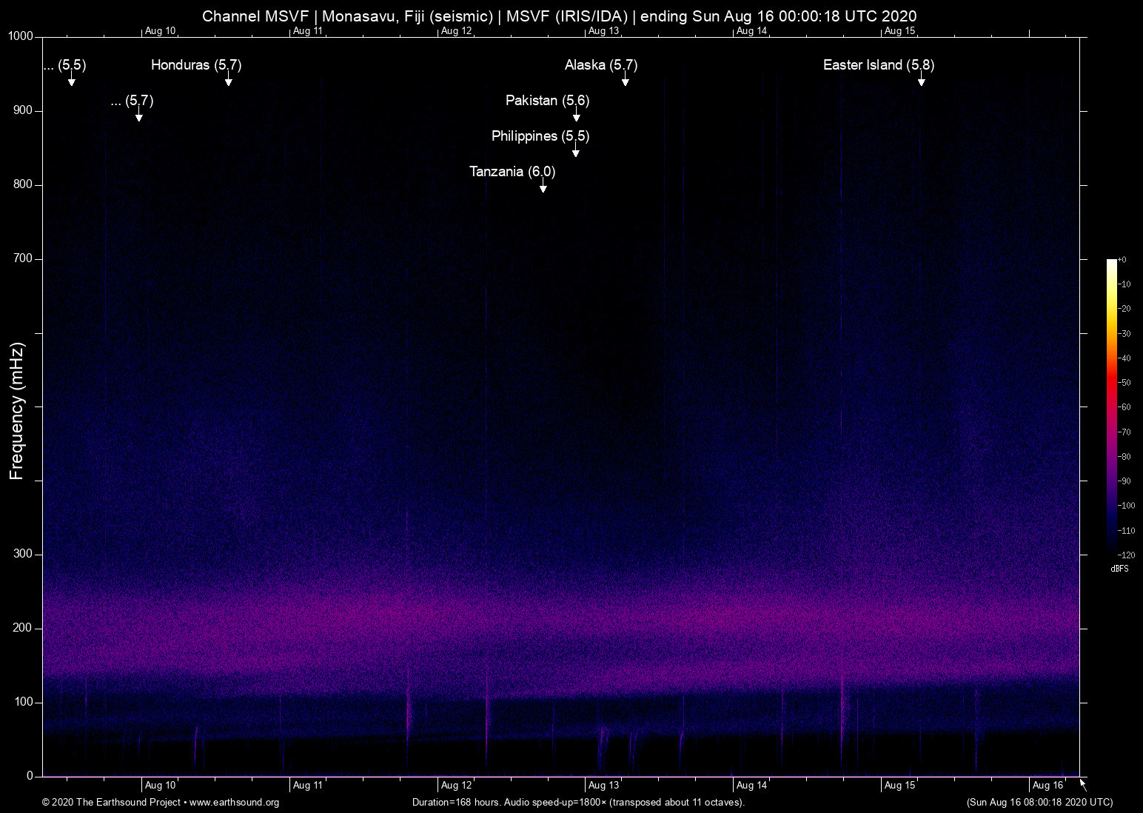Click the Aug 16 date on bottom axis
Image resolution: width=1143 pixels, height=813 pixels.
click(x=1048, y=786)
